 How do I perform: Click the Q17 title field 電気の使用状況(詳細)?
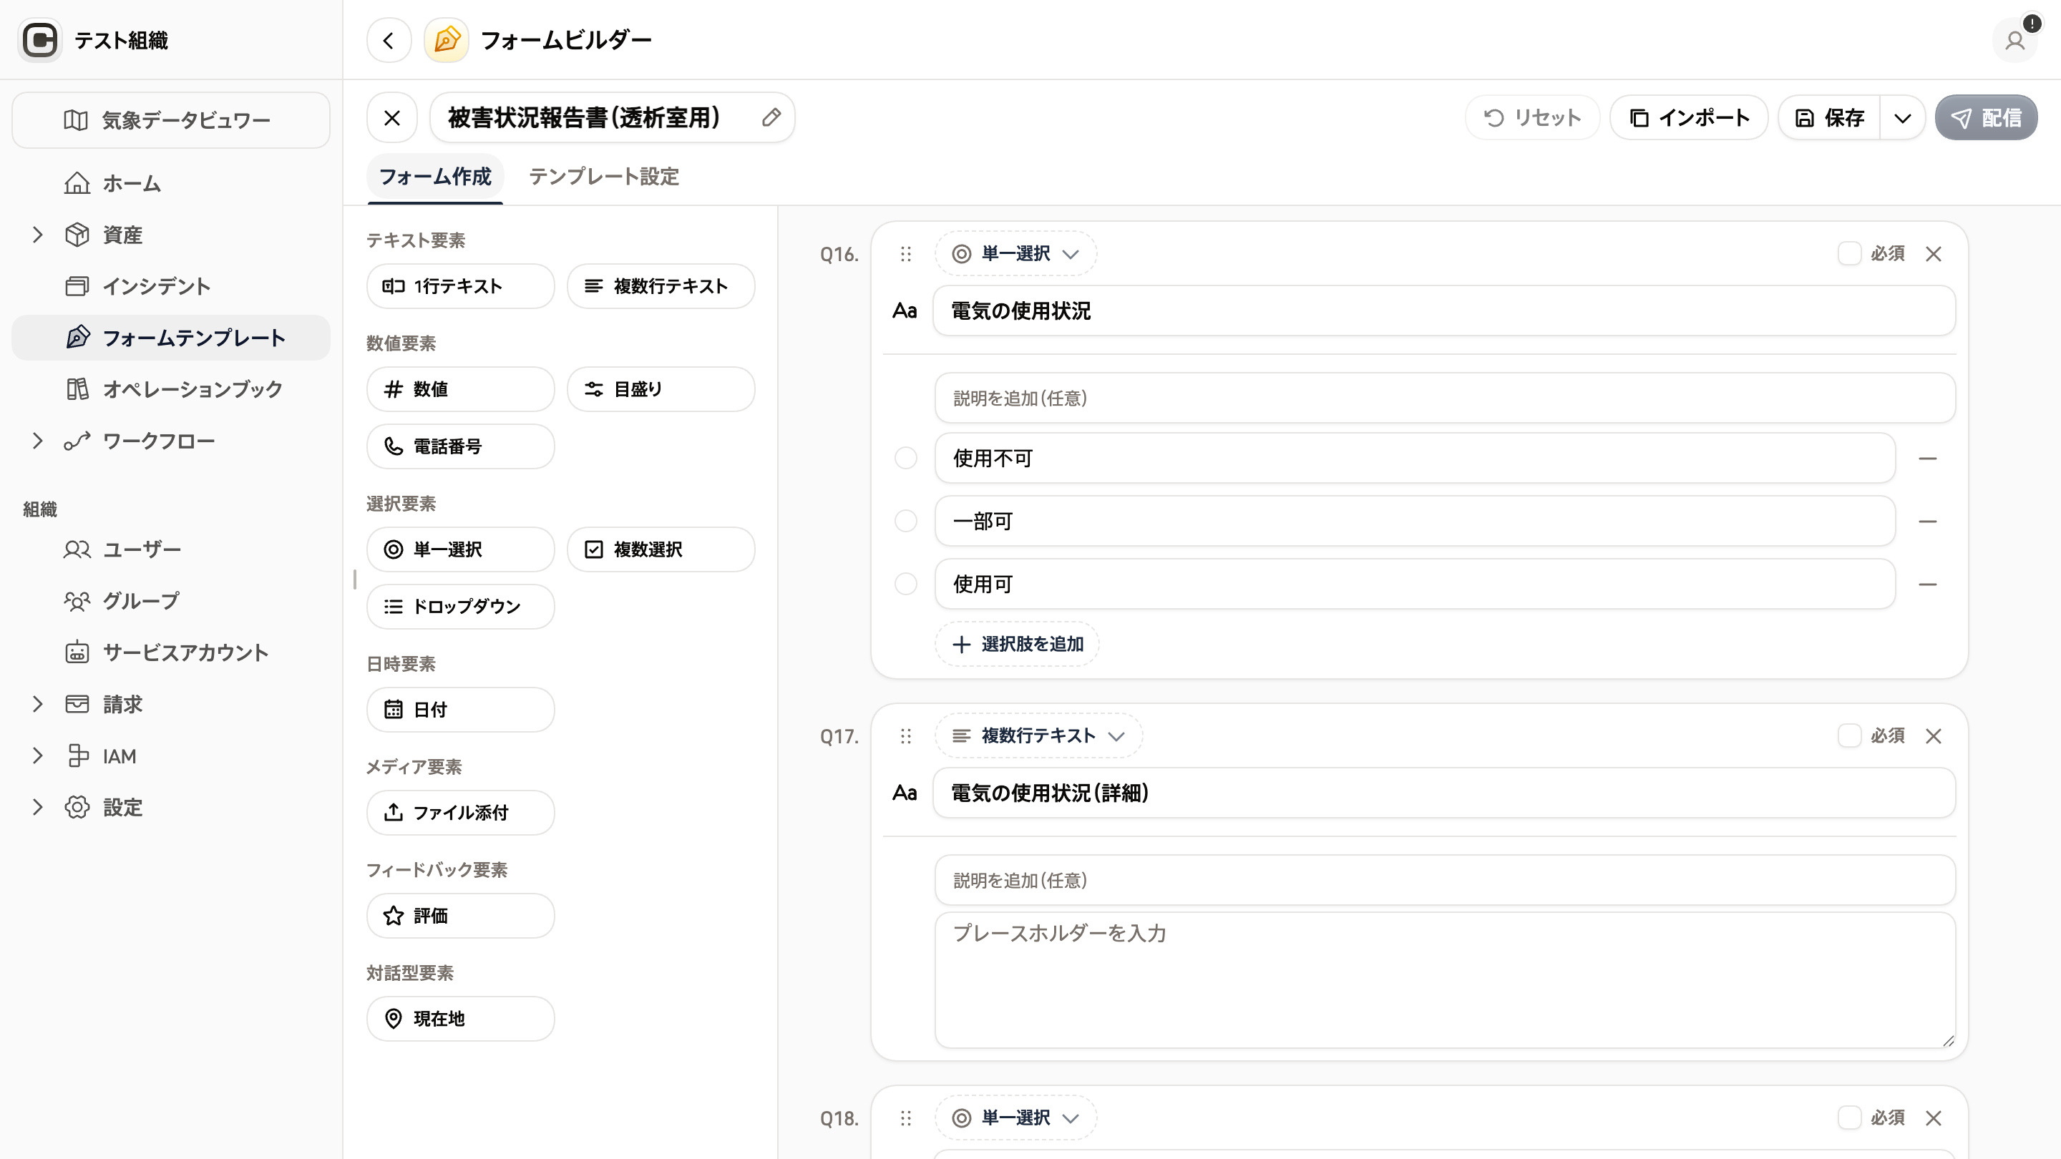(1444, 793)
